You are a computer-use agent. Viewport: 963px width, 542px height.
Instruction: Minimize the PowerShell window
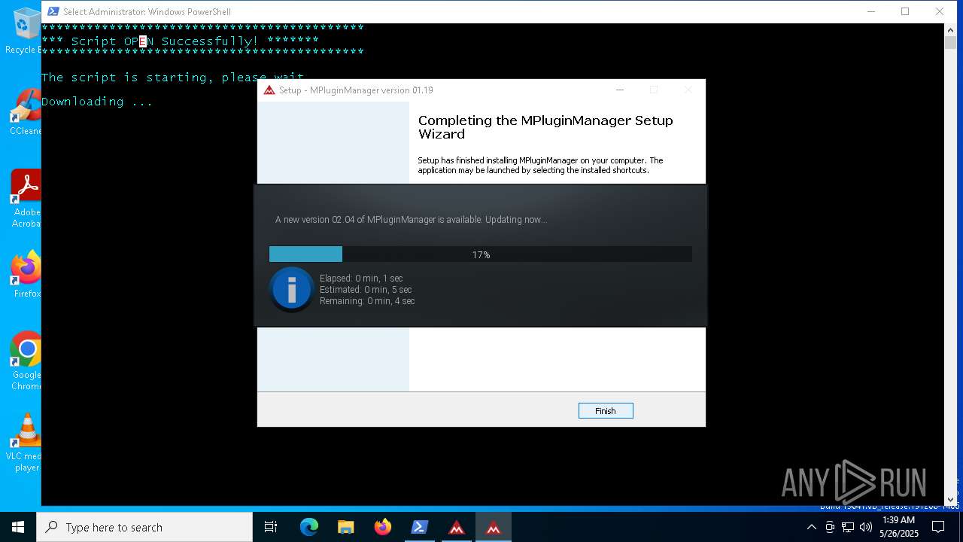pos(871,11)
